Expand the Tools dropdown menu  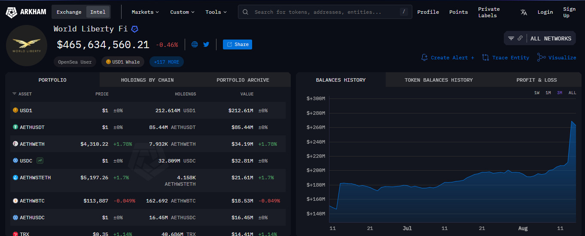tap(216, 12)
